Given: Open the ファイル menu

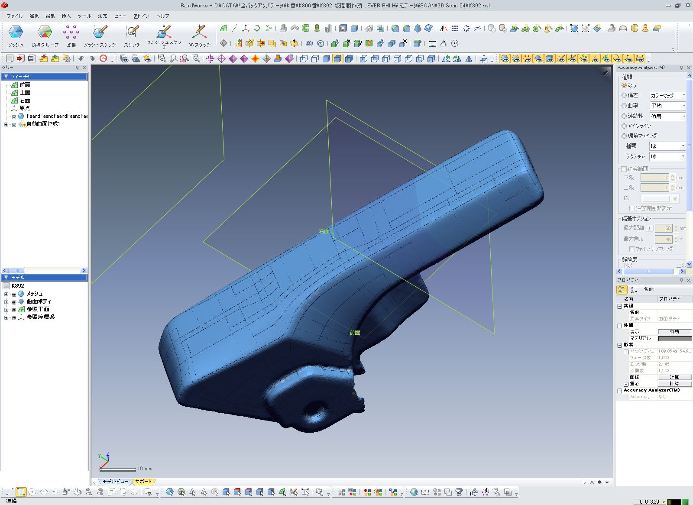Looking at the screenshot, I should tap(15, 16).
